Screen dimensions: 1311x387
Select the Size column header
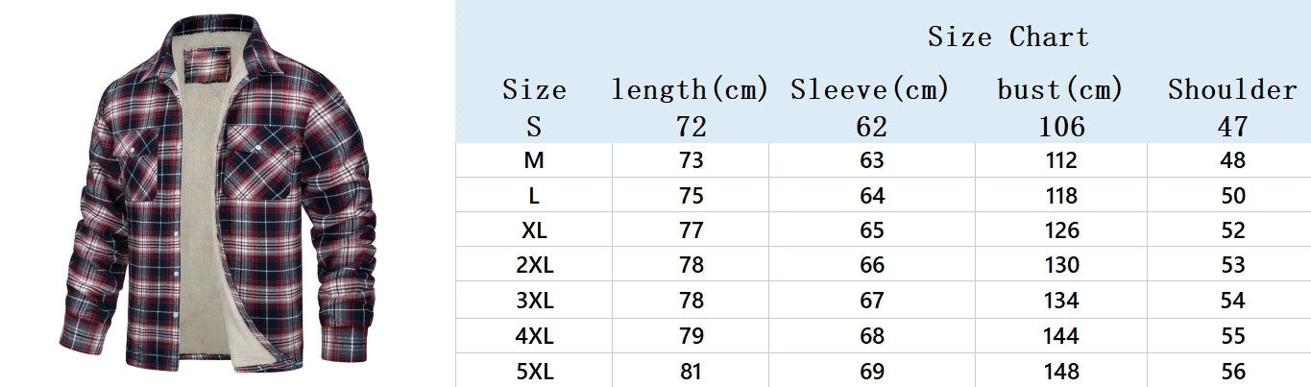pos(534,90)
